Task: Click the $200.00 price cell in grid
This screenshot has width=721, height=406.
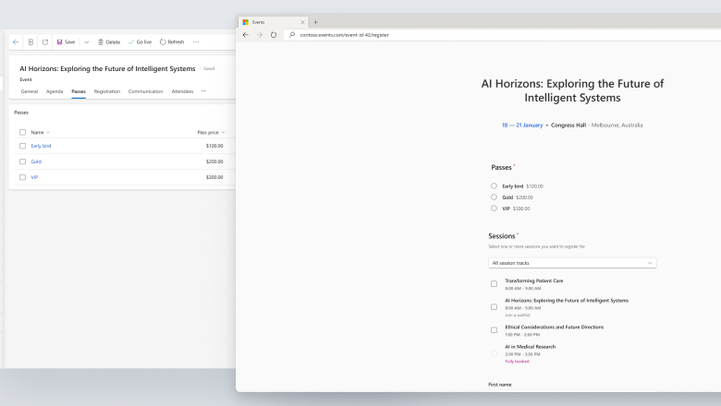Action: click(214, 161)
